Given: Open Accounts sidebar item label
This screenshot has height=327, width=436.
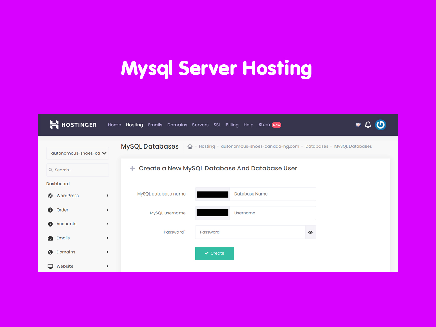Looking at the screenshot, I should (x=66, y=224).
